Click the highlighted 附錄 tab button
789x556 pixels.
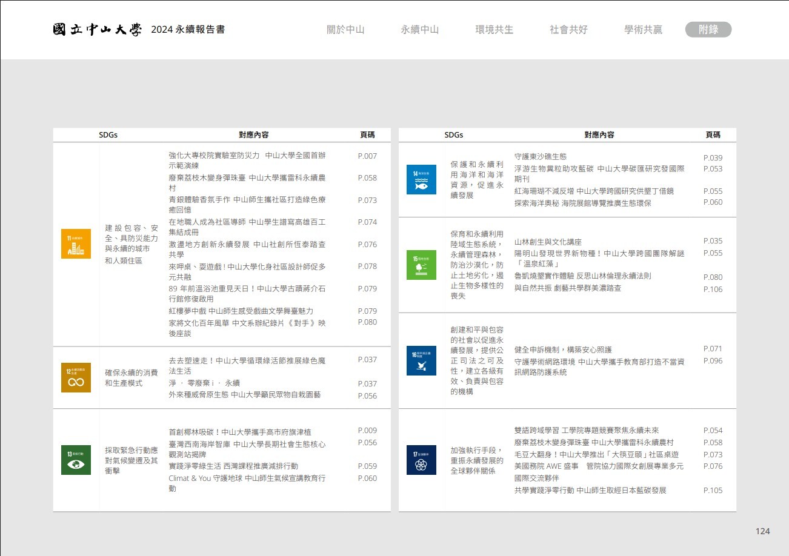click(708, 30)
